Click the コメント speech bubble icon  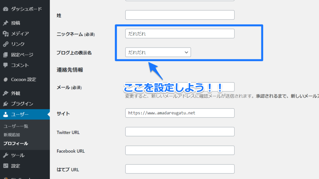[6, 65]
